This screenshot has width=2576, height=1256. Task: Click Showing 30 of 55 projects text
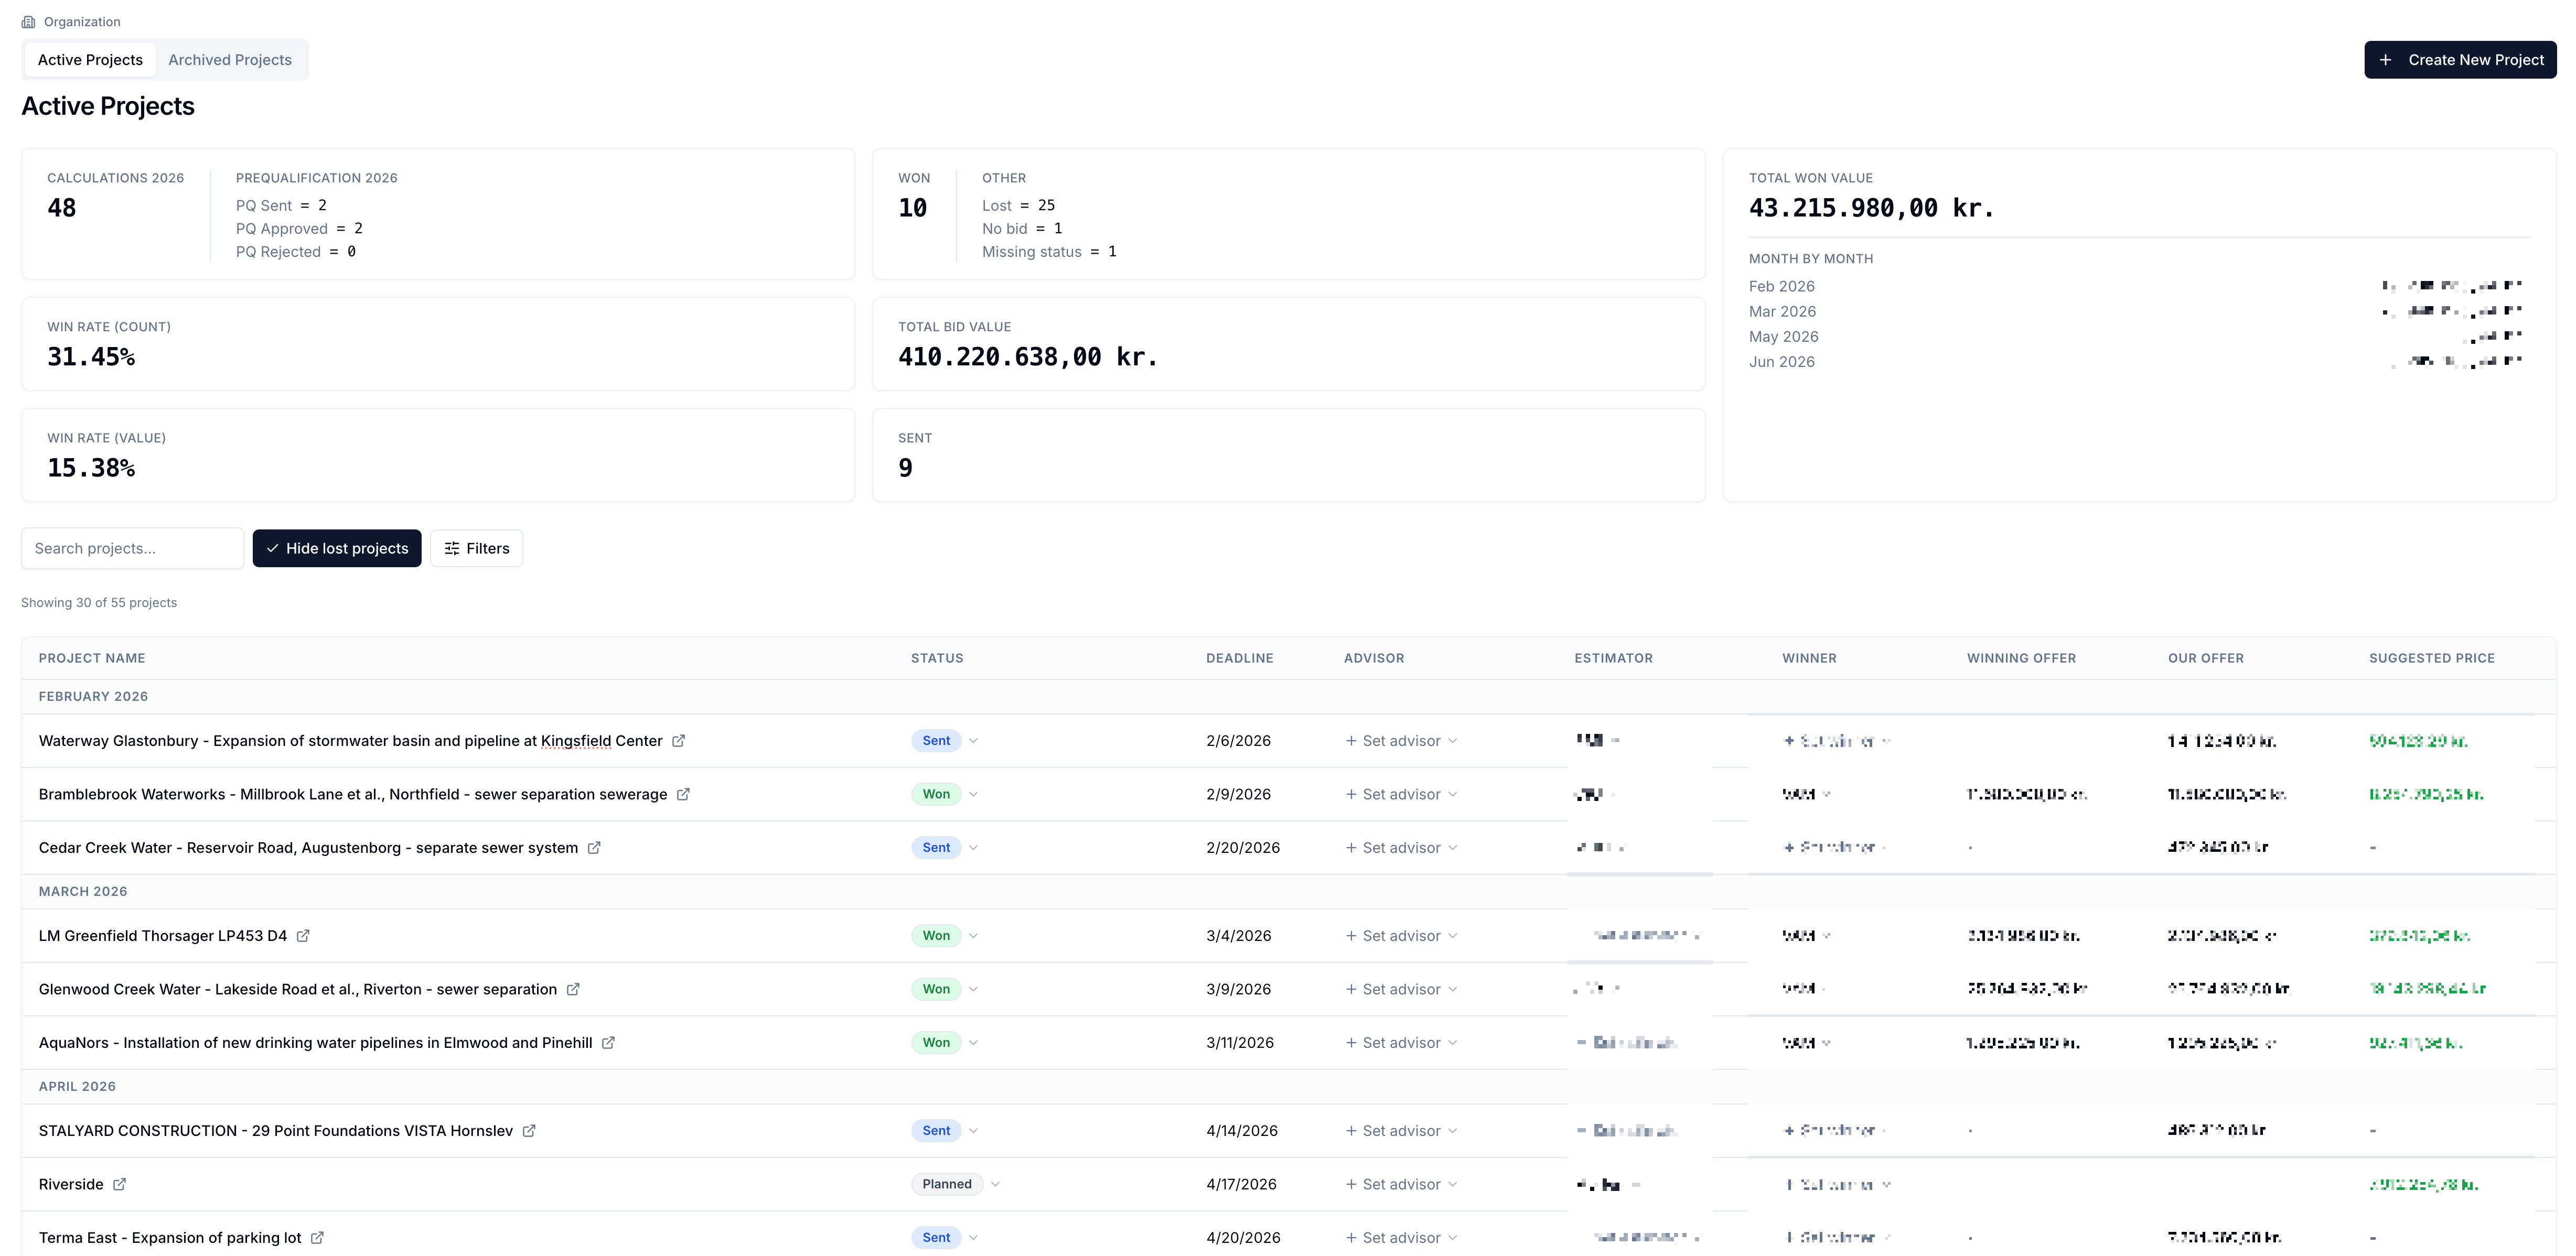pos(99,602)
